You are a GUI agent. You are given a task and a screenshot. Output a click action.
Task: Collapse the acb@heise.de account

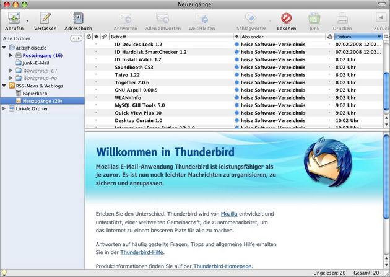coord(4,48)
